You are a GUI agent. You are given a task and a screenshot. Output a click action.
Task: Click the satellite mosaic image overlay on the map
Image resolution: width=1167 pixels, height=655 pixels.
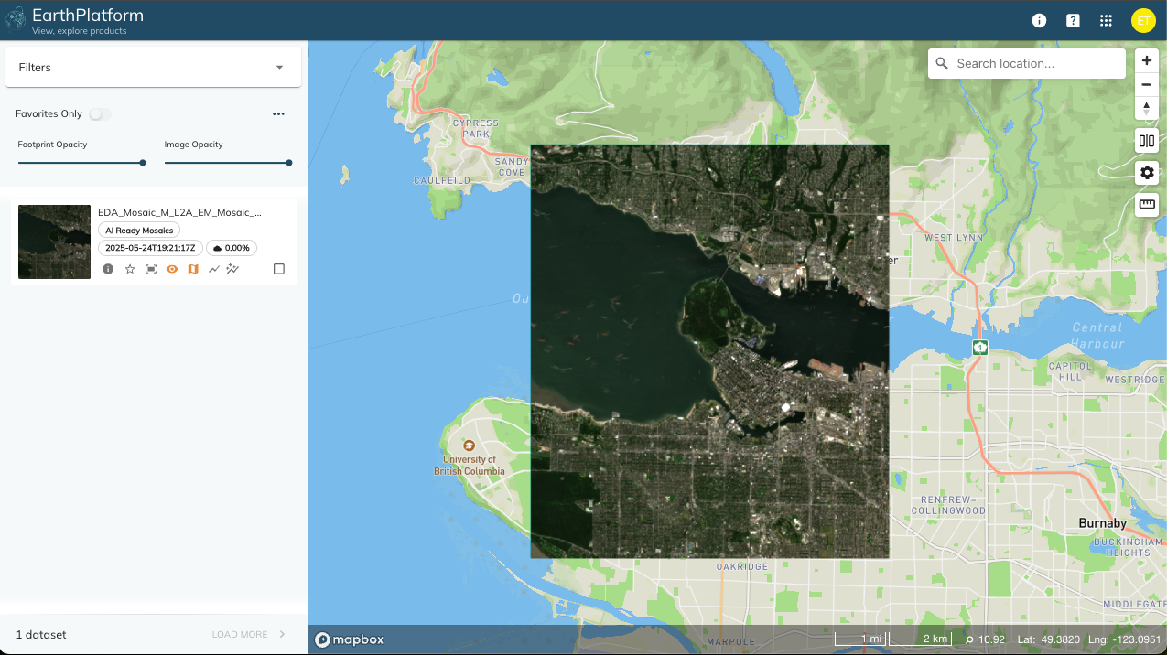point(709,351)
